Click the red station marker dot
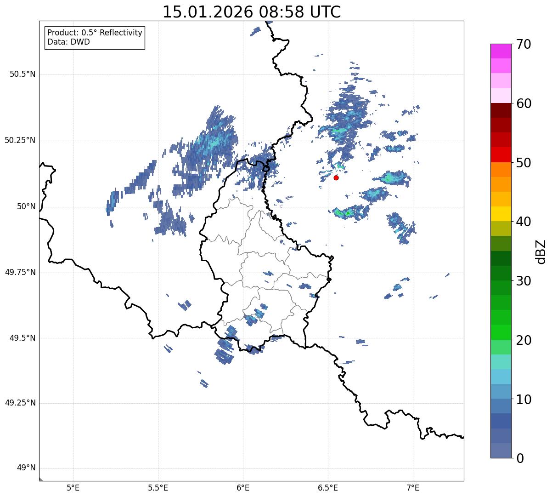 (x=336, y=177)
